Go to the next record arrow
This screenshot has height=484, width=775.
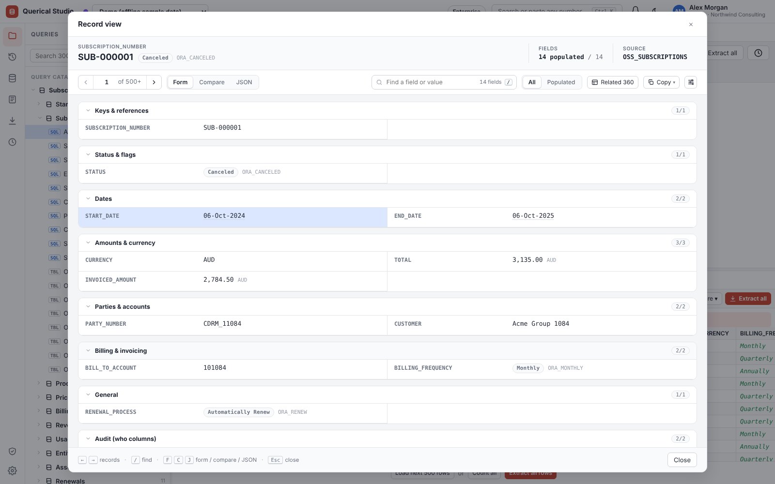154,82
